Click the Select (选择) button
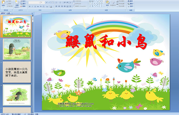The height and width of the screenshot is (115, 179). 131,6
